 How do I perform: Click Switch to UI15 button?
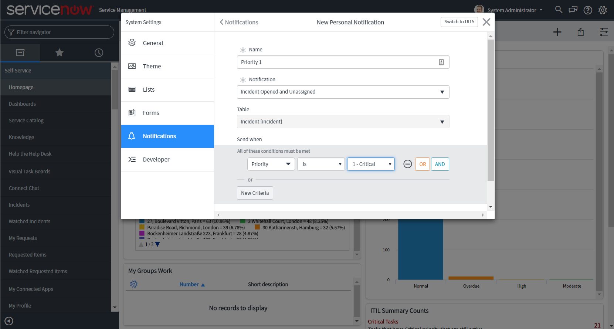point(459,22)
